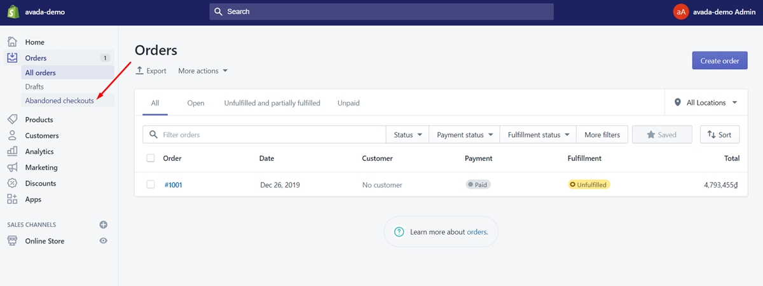Screen dimensions: 763x286
Task: Open the Payment status dropdown
Action: pos(465,135)
